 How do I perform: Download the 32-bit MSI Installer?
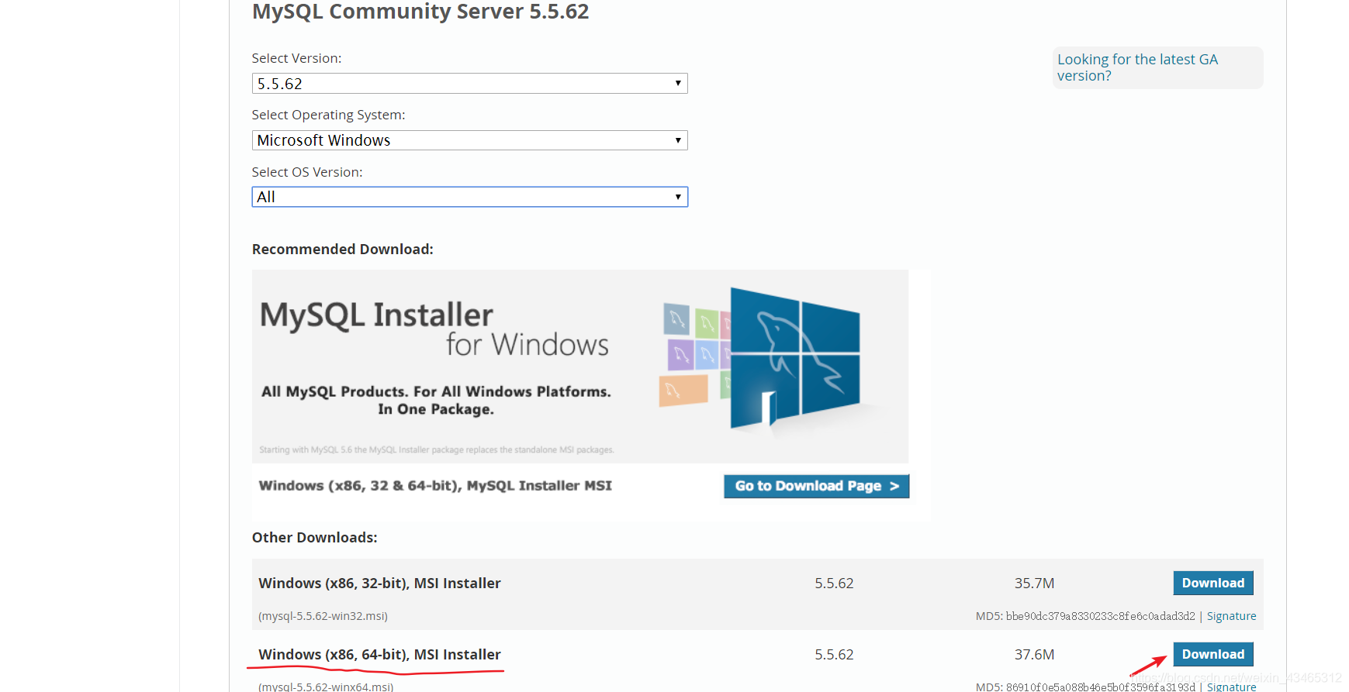(x=1212, y=583)
